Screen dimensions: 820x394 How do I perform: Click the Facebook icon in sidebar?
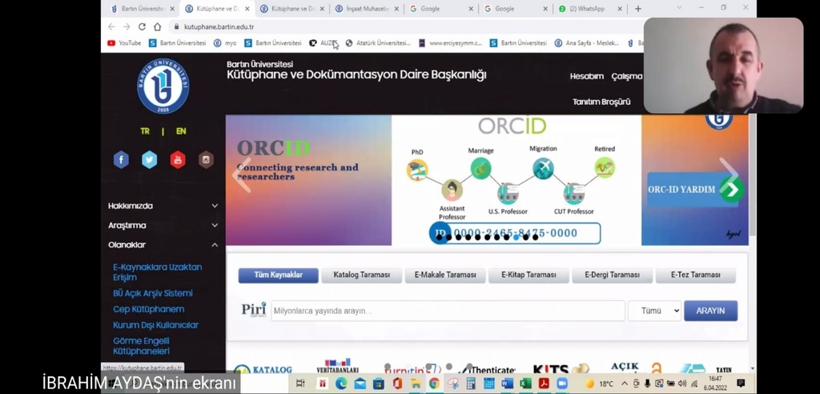click(x=121, y=159)
